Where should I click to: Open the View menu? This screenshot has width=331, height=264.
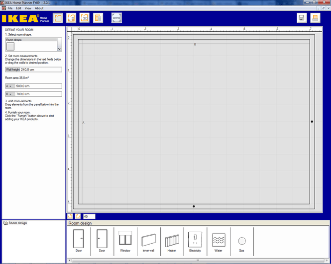(x=28, y=8)
